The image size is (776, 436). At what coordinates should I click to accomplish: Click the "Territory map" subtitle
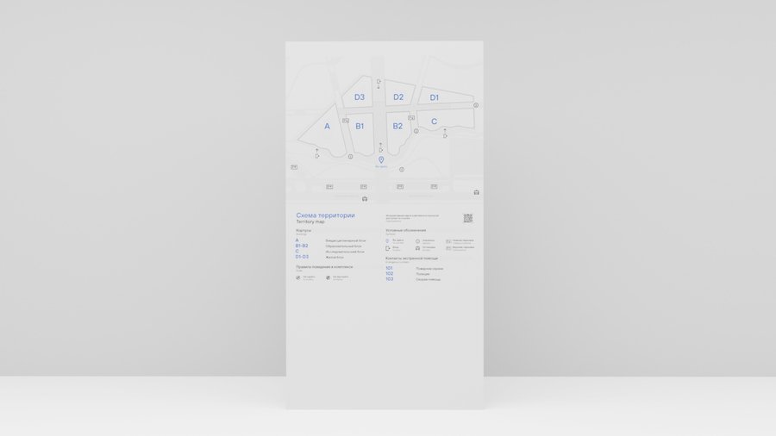tap(310, 221)
